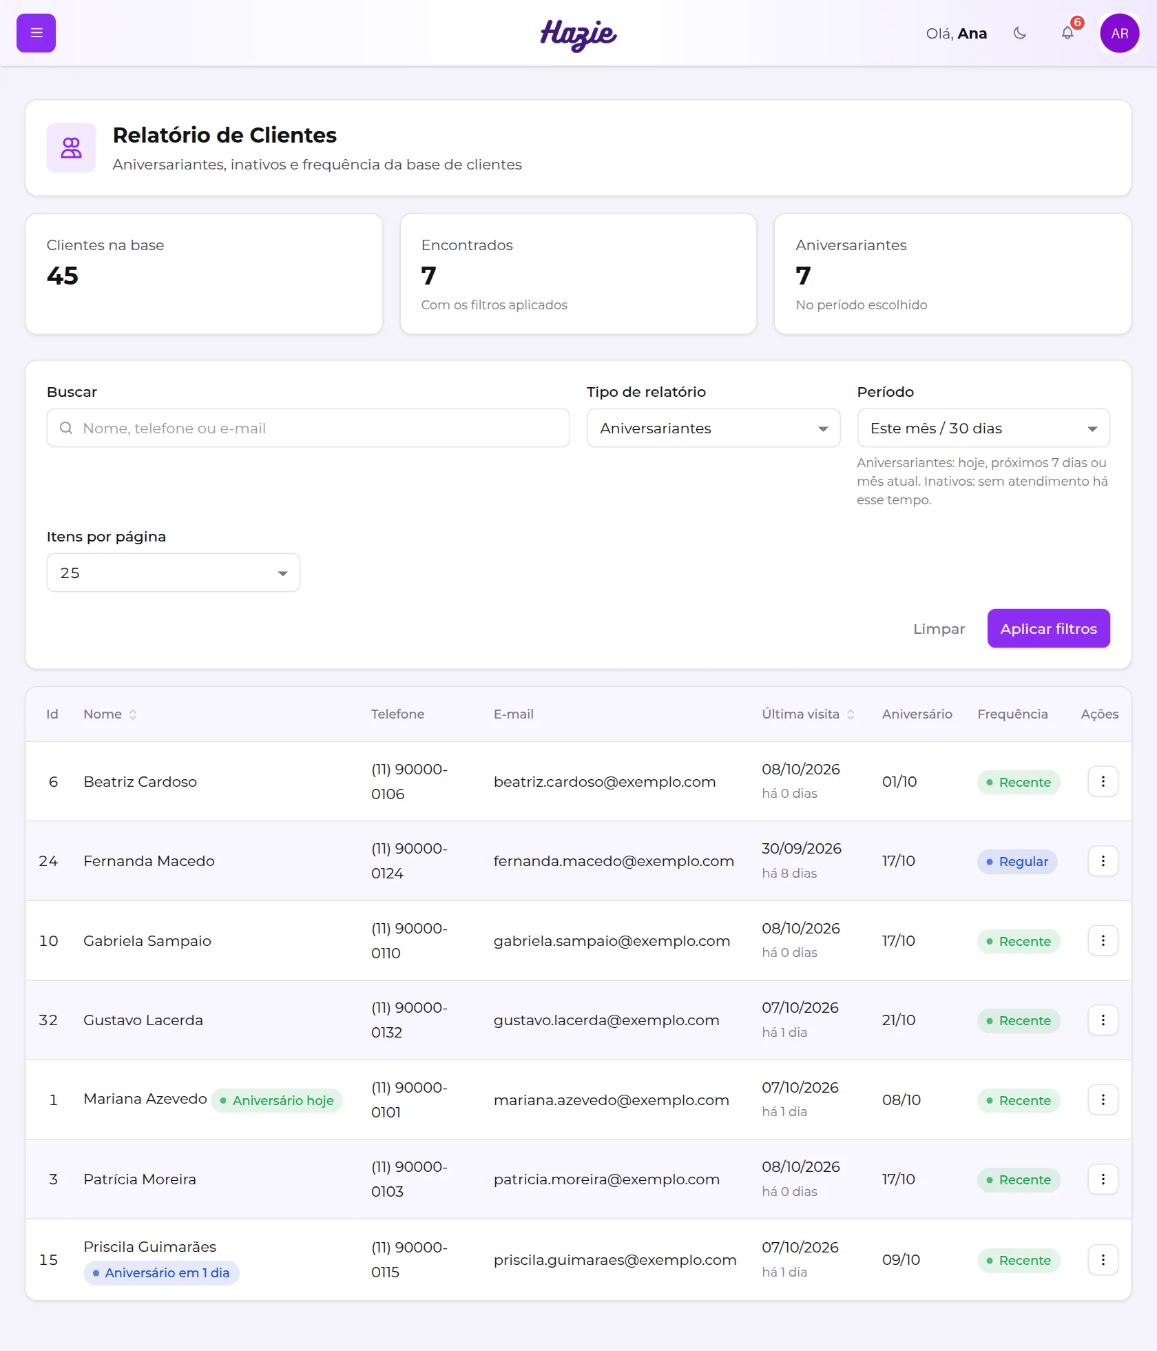1157x1351 pixels.
Task: Open the Tipo de relatório dropdown
Action: pyautogui.click(x=713, y=428)
